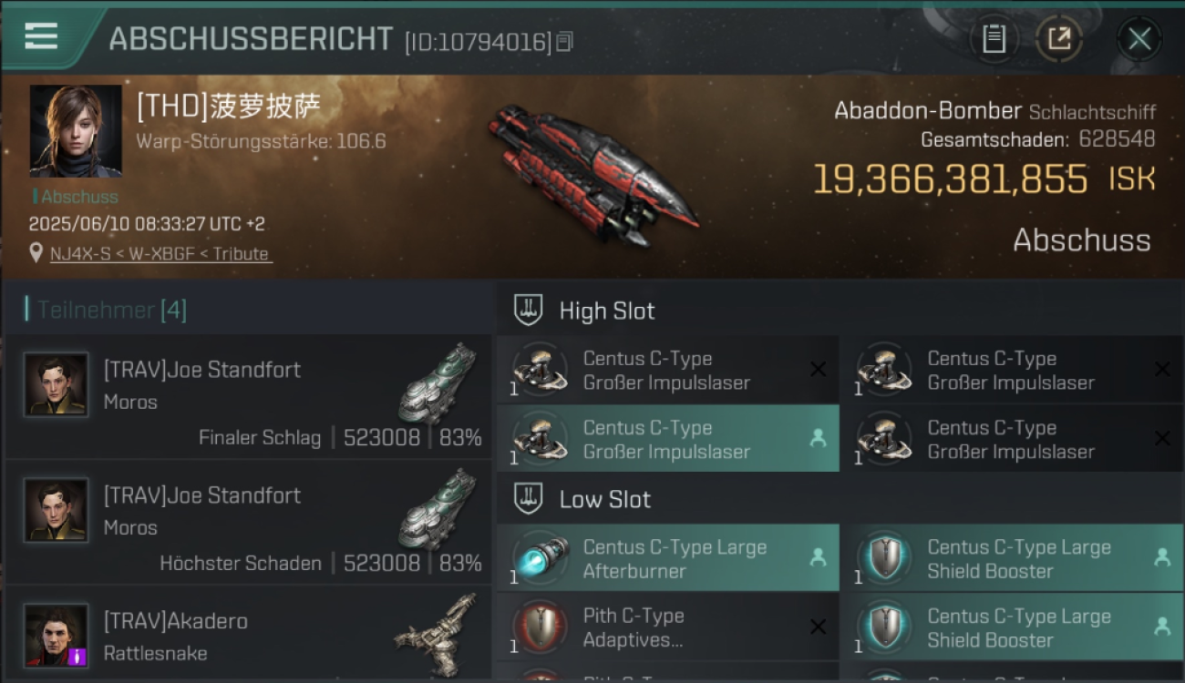Close the Abschussbericht window

click(x=1139, y=38)
